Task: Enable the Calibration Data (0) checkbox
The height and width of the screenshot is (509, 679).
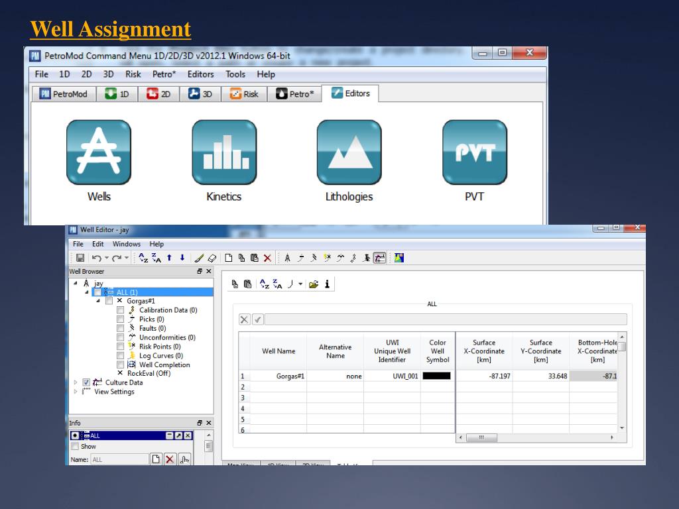Action: (x=121, y=310)
